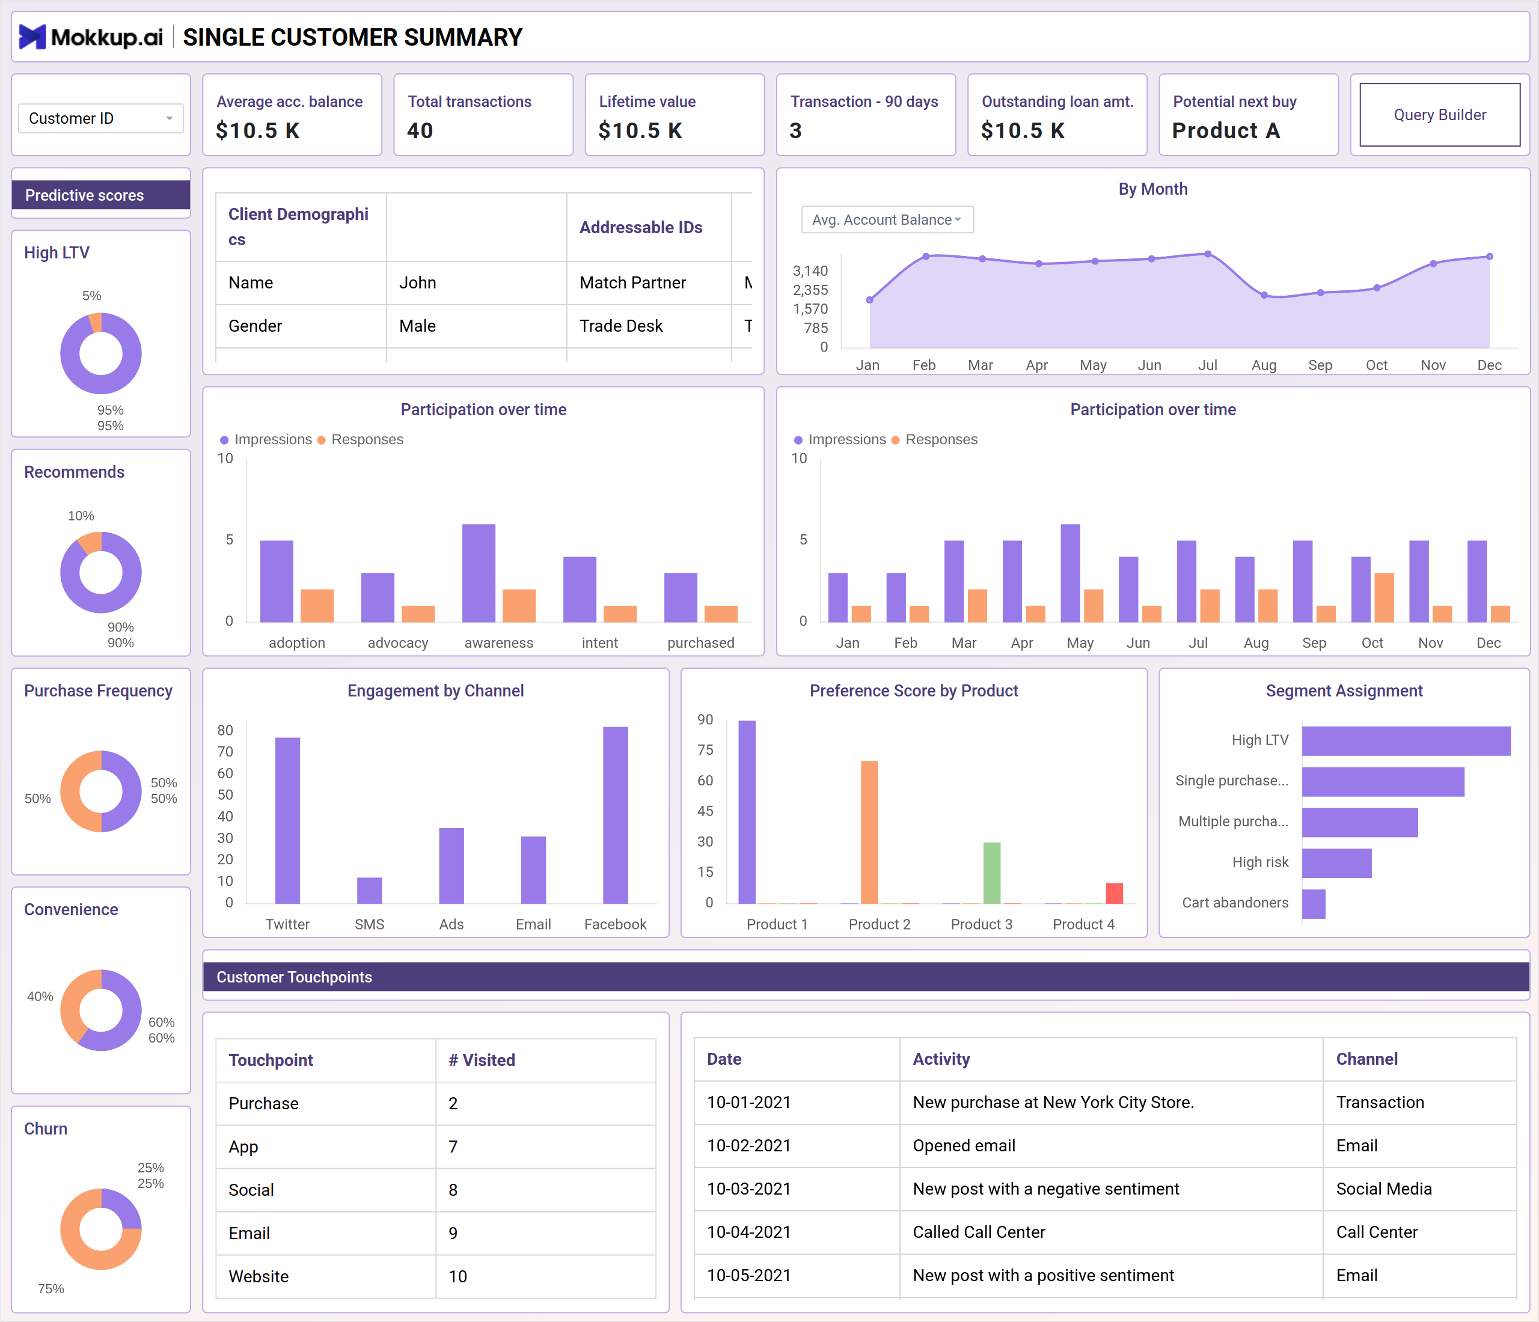Click the Twitter engagement bar
Image resolution: width=1539 pixels, height=1322 pixels.
tap(287, 821)
